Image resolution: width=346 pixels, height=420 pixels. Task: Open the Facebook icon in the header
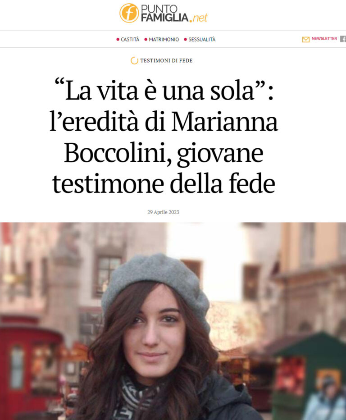pos(343,39)
